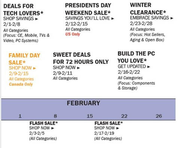Select February 15 on the timeline
The height and width of the screenshot is (148, 187).
pos(90,116)
